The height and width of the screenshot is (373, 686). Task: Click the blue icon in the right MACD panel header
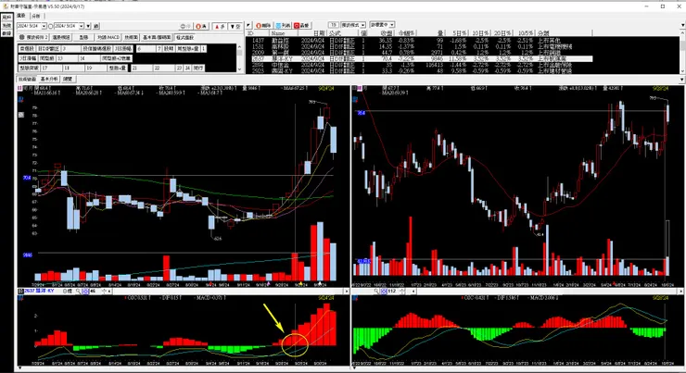click(356, 298)
